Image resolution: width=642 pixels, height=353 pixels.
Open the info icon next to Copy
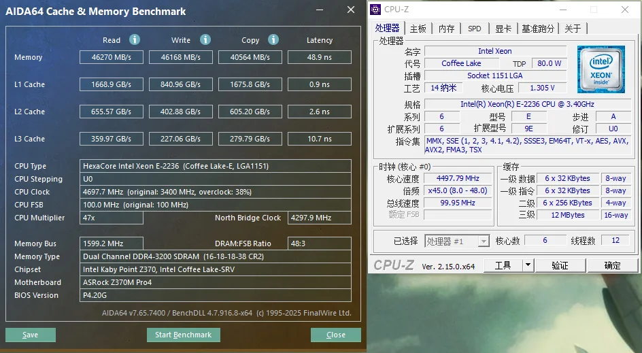click(x=273, y=39)
